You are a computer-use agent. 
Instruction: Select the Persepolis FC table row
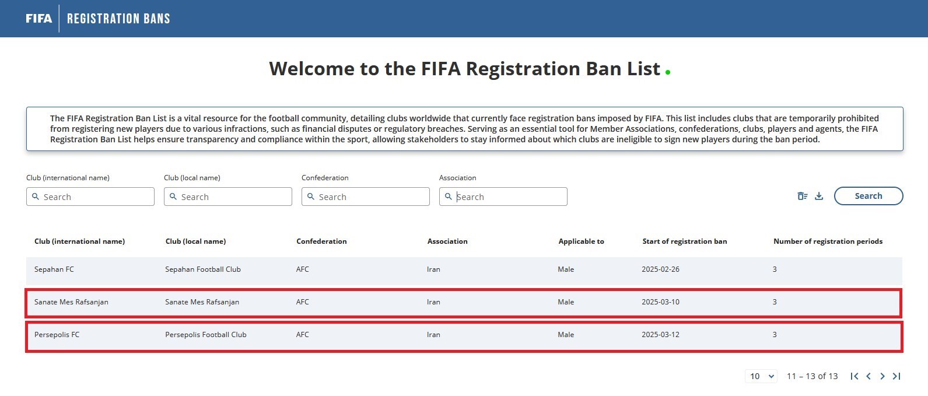(464, 335)
